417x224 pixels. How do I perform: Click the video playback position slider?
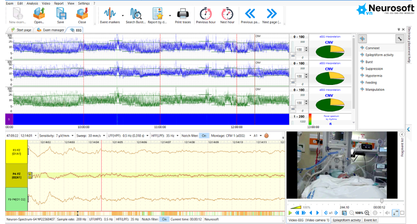point(346,201)
